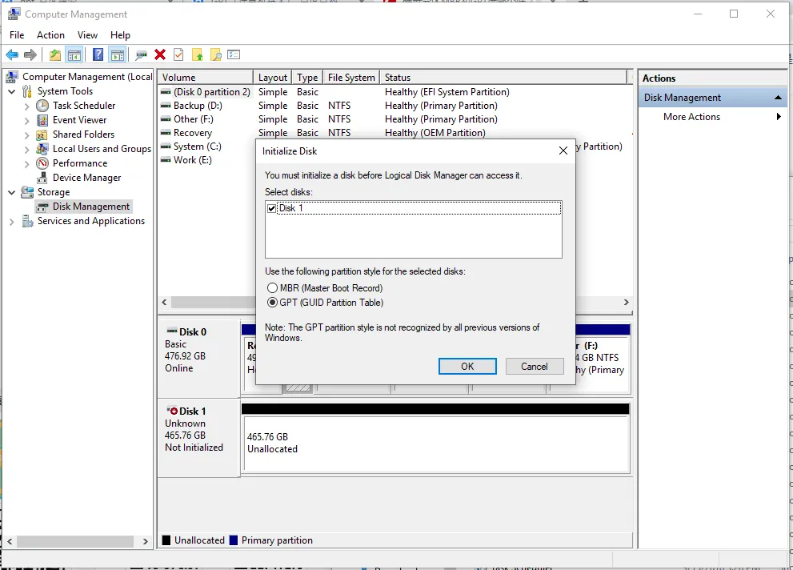Sort by the Volume column header

(x=205, y=78)
